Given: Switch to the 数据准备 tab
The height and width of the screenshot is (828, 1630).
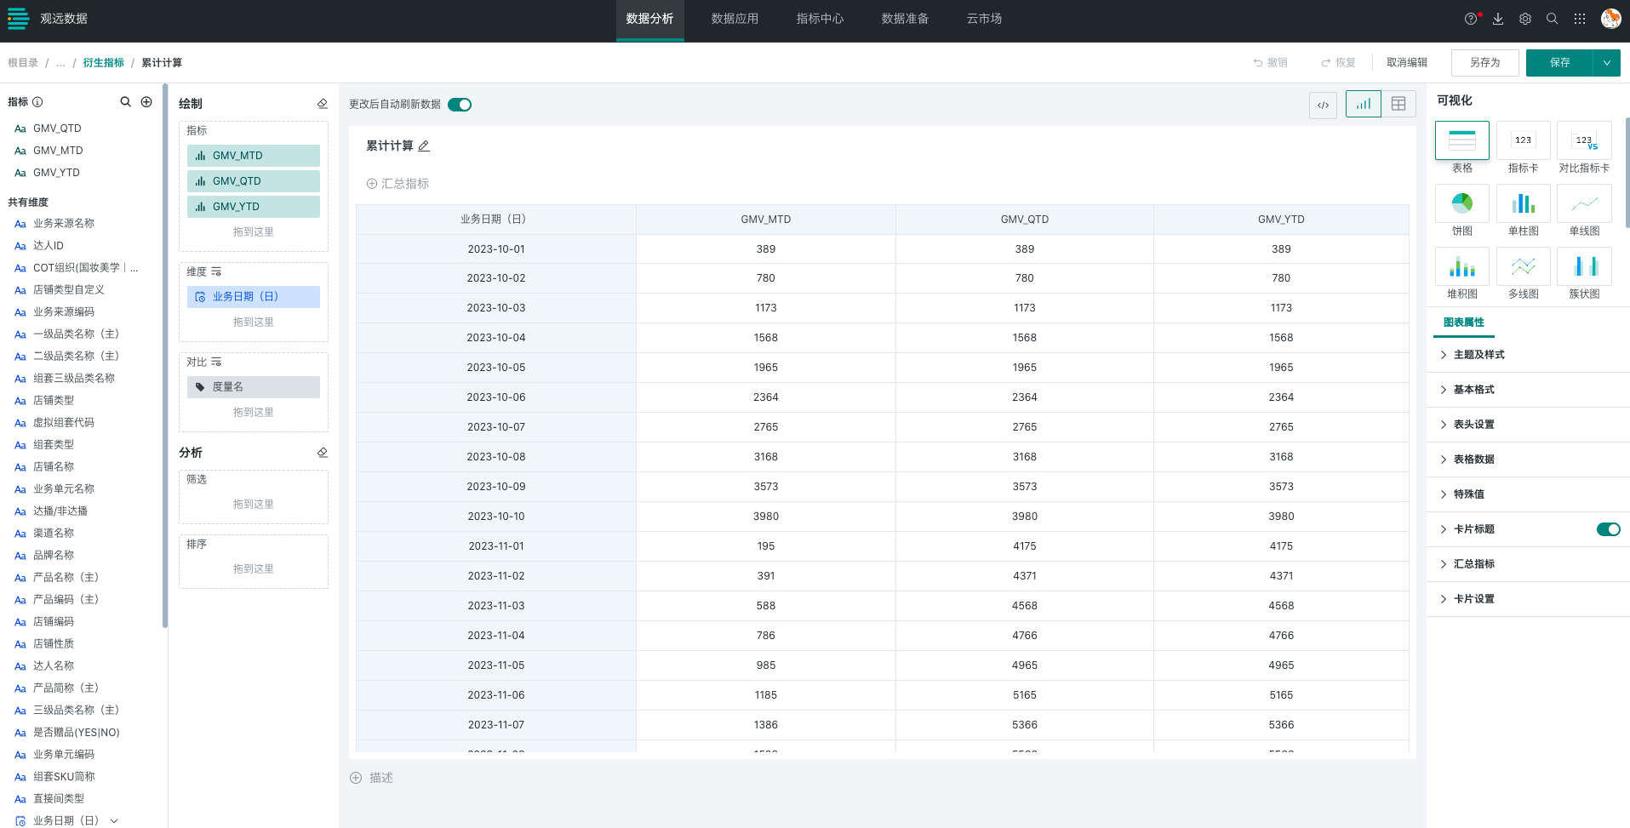Looking at the screenshot, I should tap(905, 19).
